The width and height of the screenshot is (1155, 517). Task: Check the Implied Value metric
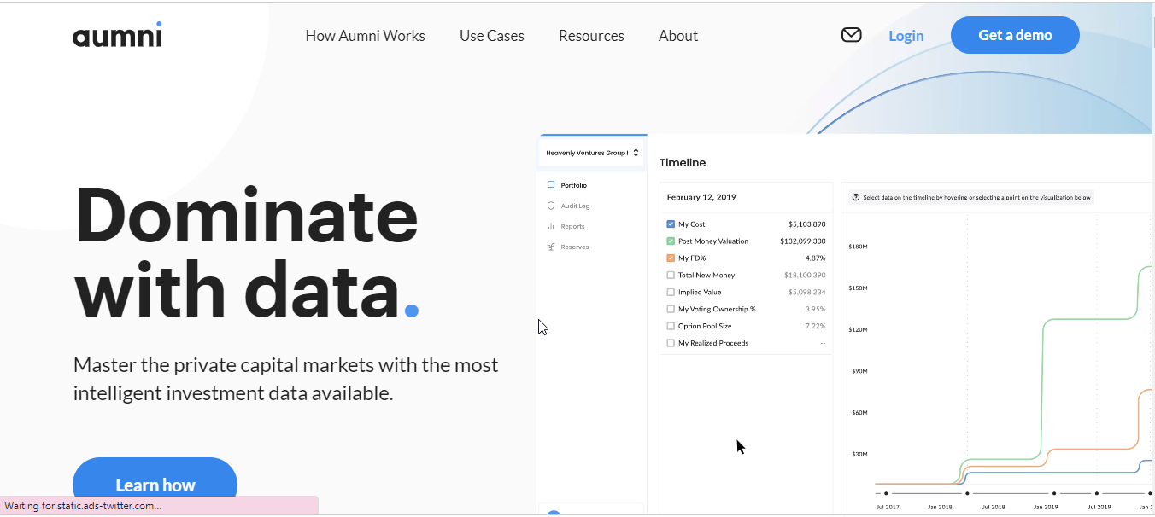coord(671,292)
